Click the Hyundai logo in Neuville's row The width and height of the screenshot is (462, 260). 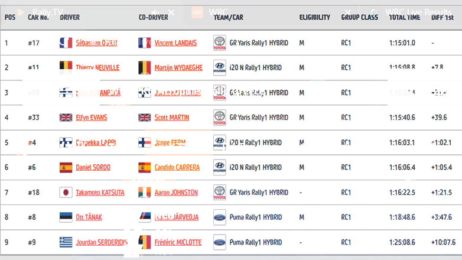pyautogui.click(x=220, y=67)
